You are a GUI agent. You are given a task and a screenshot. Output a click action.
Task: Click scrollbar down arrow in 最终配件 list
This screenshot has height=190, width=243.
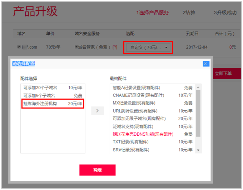point(198,150)
